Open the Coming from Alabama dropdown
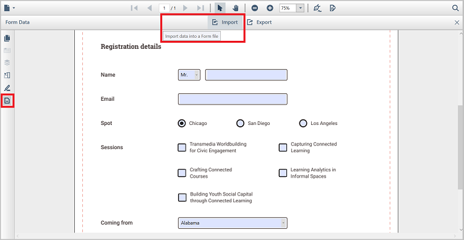Screen dimensions: 464x240 [x=233, y=223]
